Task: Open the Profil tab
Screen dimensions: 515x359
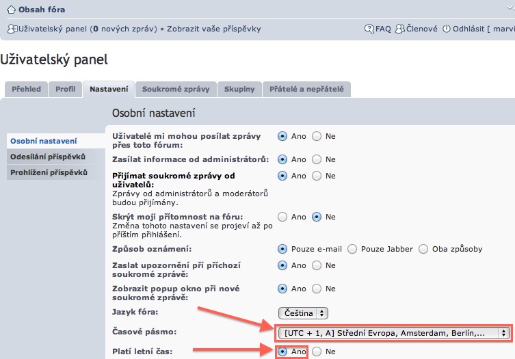Action: [x=66, y=90]
